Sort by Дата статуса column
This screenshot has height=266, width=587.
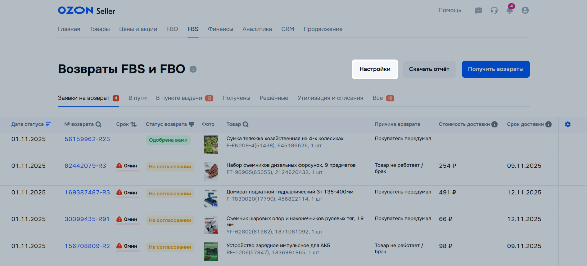coord(48,124)
